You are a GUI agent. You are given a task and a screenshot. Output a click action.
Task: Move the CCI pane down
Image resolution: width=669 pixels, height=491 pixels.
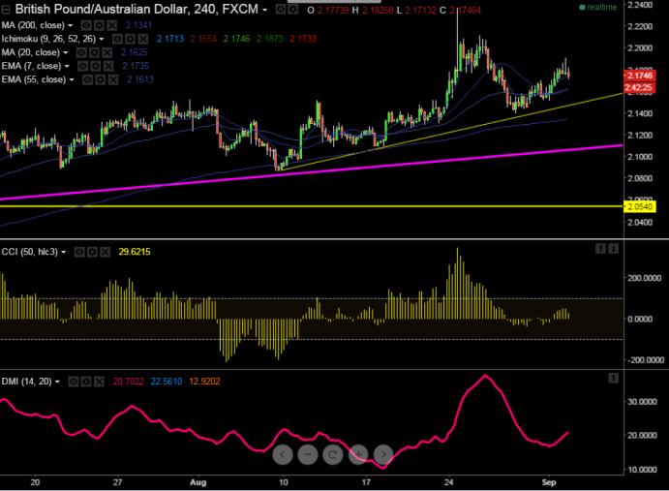coord(613,249)
